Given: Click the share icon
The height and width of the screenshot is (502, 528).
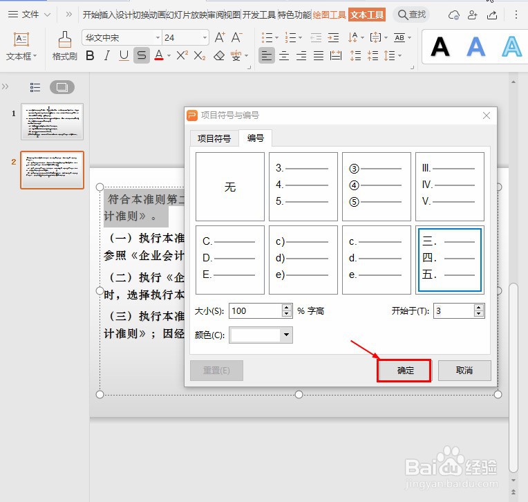Looking at the screenshot, I should coord(492,15).
